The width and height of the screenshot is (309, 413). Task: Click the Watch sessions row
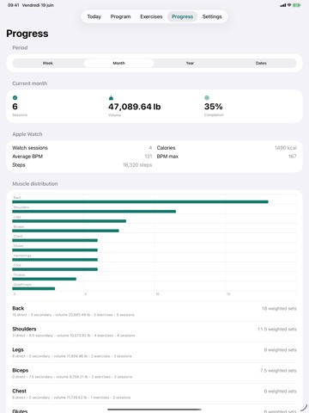tap(82, 148)
